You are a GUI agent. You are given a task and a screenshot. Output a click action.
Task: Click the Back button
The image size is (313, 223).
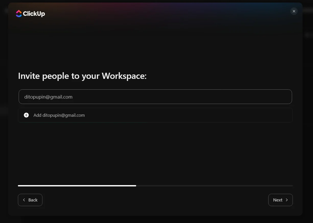30,200
